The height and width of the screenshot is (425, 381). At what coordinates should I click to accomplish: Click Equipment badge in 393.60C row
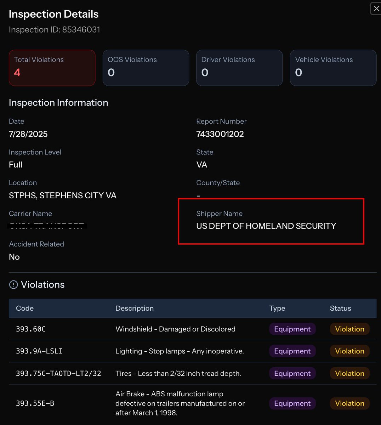click(292, 329)
